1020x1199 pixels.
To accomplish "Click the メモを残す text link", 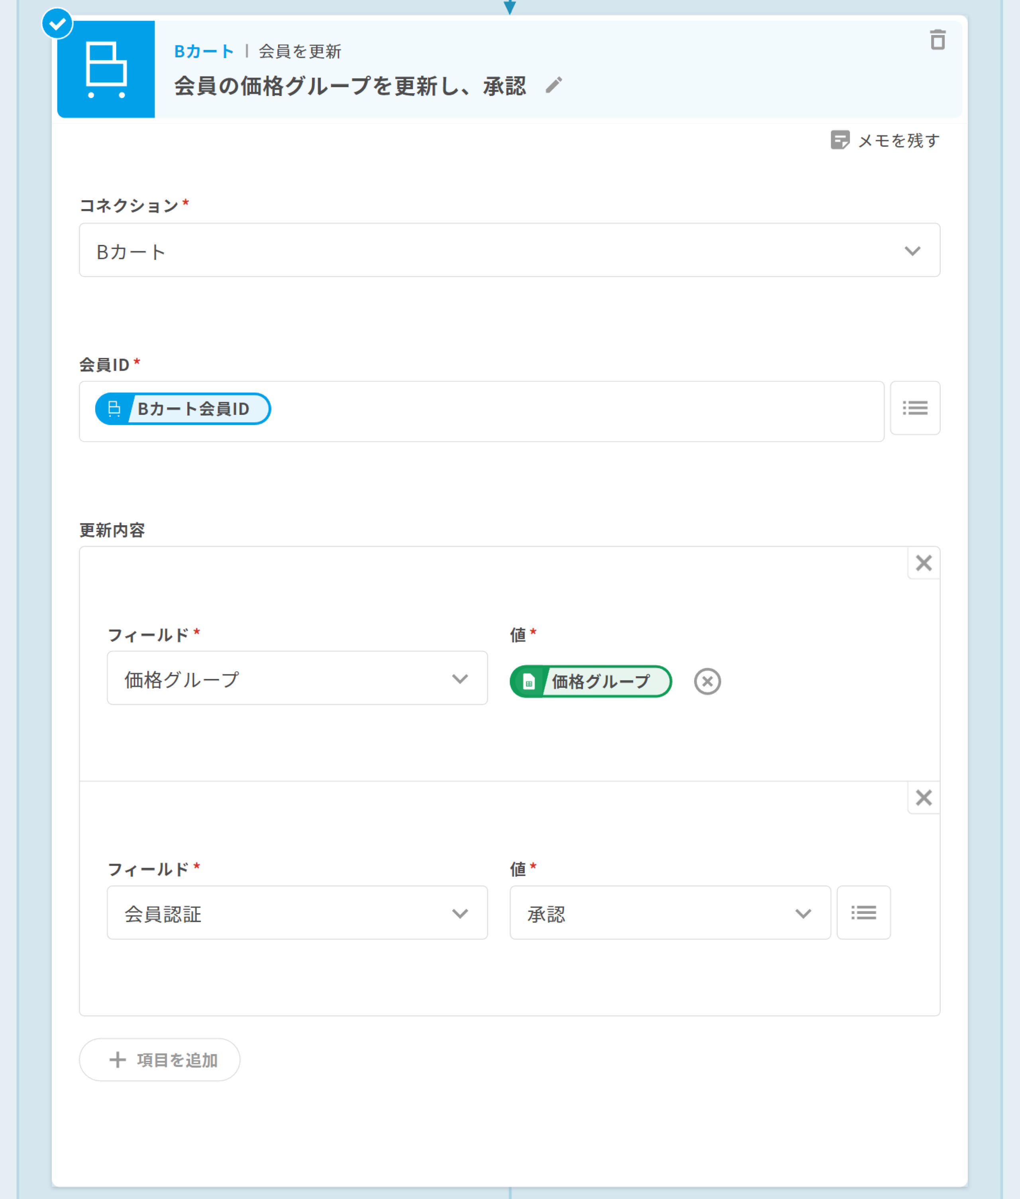I will [x=898, y=141].
